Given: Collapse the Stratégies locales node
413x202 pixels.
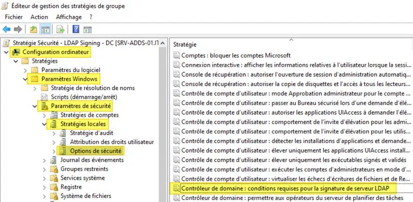Looking at the screenshot, I should pos(44,124).
